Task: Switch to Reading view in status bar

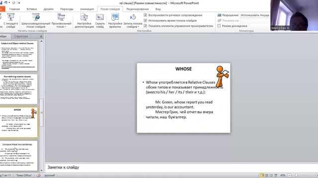Action: [x=271, y=176]
